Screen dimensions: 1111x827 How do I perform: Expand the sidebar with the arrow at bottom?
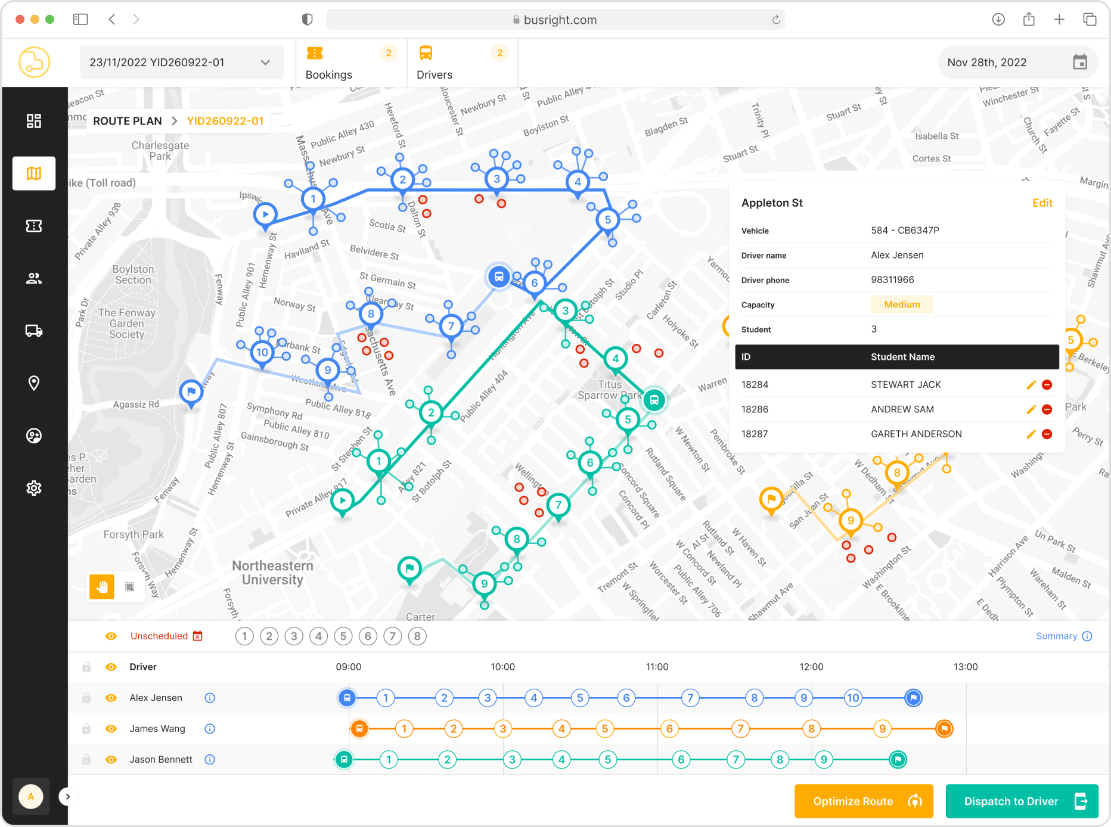[67, 796]
